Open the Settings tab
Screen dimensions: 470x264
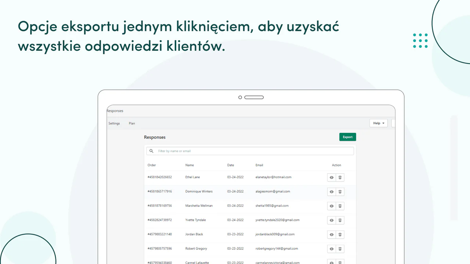pos(114,124)
